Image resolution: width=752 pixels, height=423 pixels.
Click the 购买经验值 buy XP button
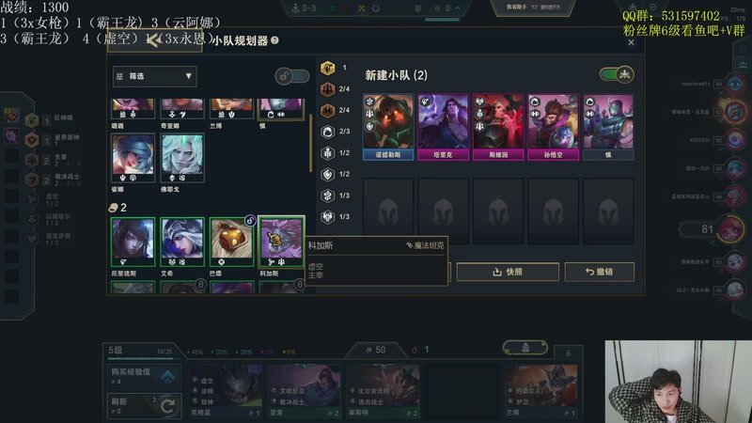145,376
